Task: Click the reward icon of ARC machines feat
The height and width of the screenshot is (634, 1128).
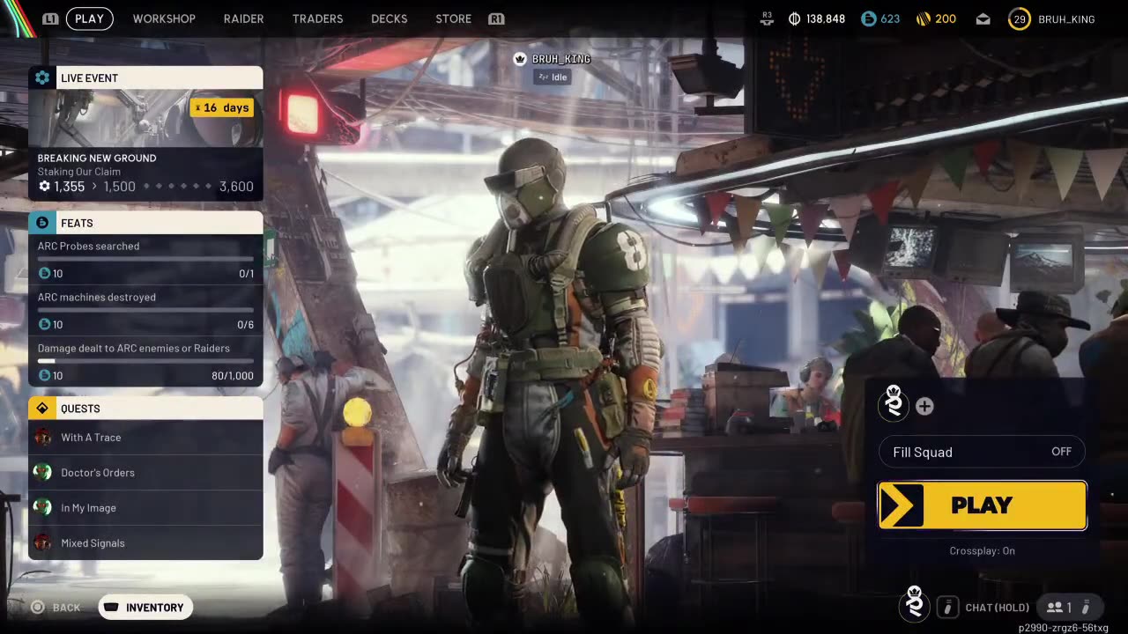Action: click(44, 325)
